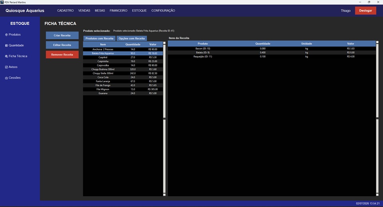This screenshot has height=207, width=383.
Task: Click the PDV app icon in title bar
Action: (x=2, y=2)
